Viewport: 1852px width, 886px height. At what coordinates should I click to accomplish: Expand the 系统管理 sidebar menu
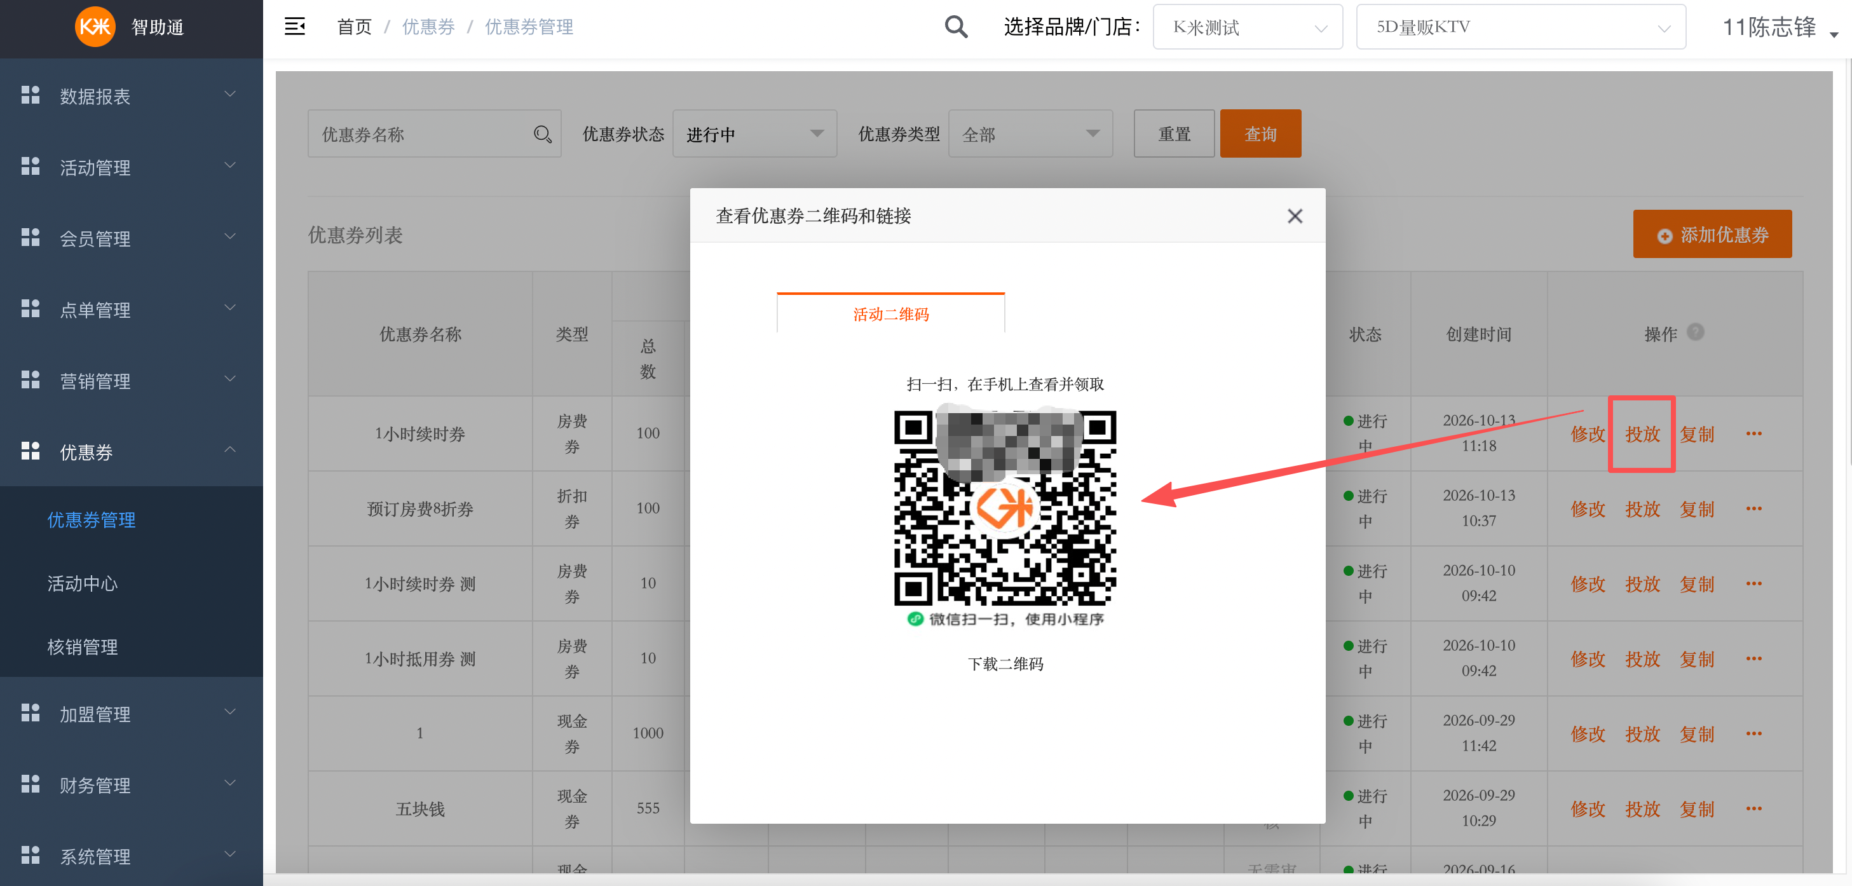131,855
